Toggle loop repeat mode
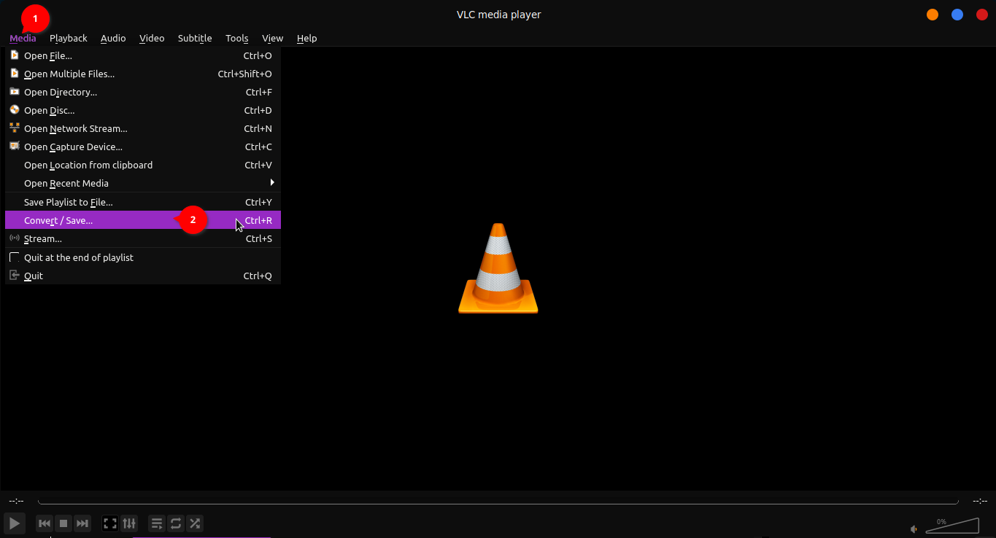The width and height of the screenshot is (996, 538). coord(176,523)
